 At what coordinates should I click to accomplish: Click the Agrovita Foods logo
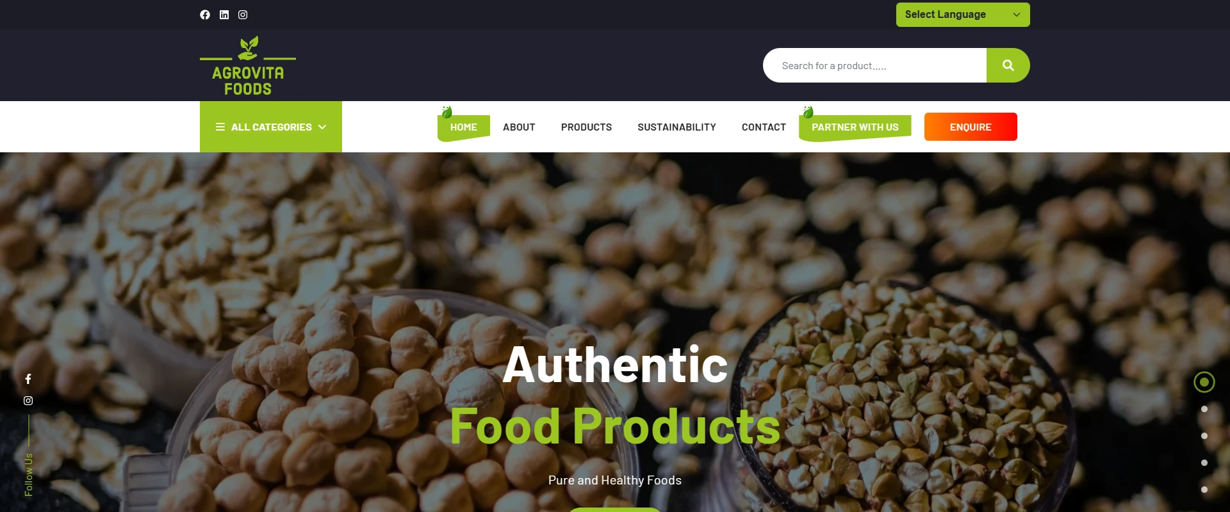point(248,66)
